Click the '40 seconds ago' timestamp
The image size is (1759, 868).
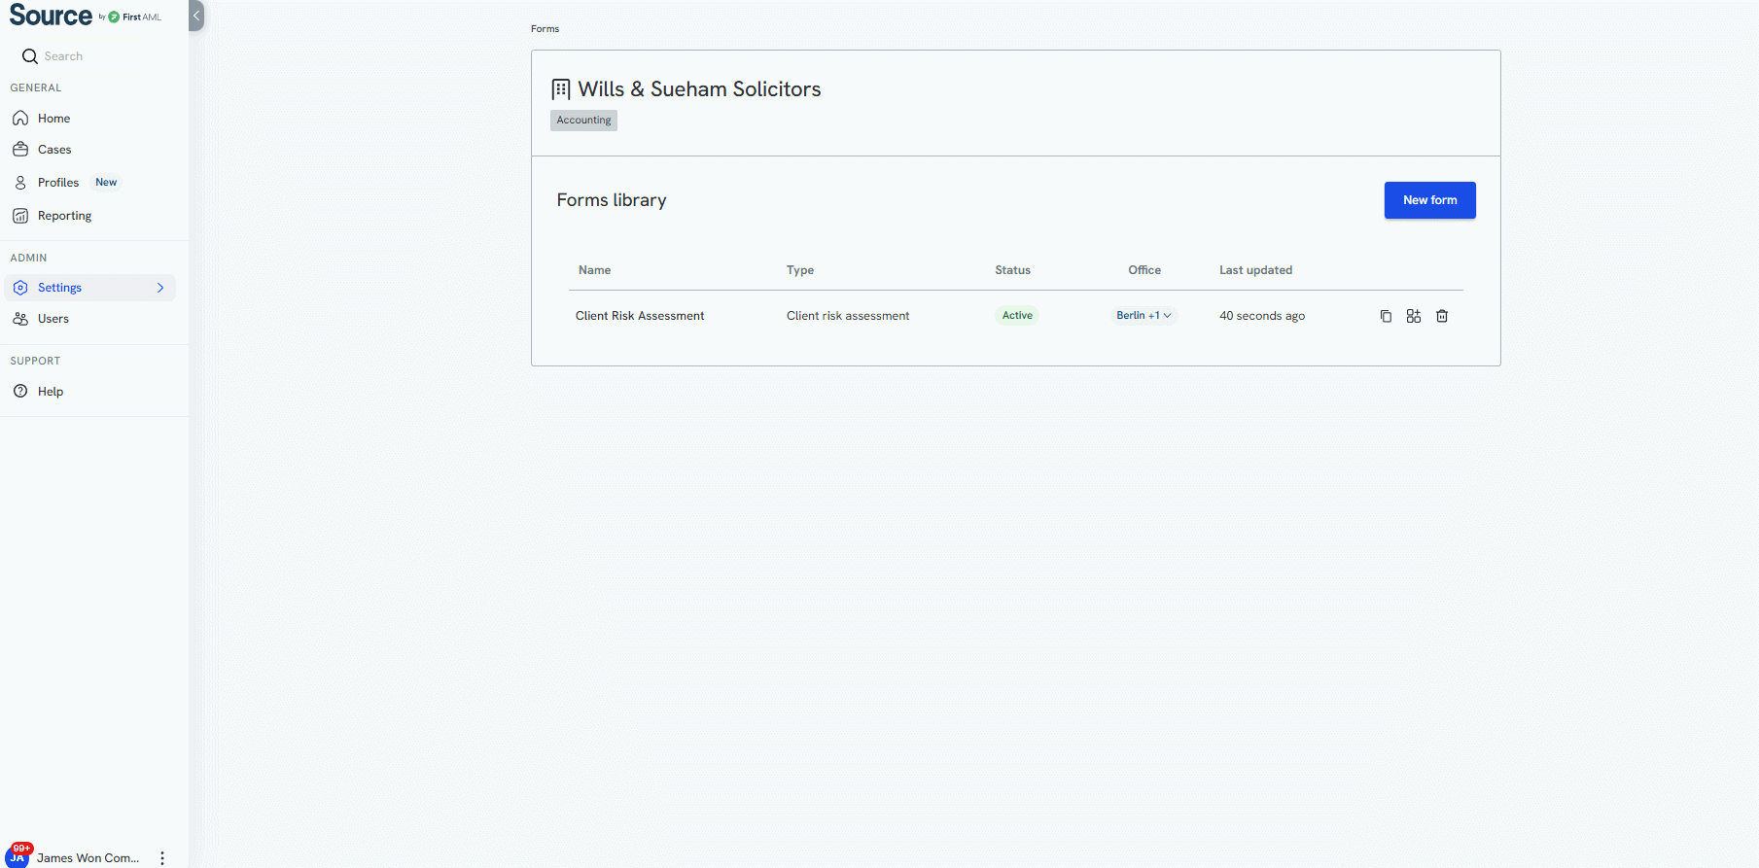(1262, 316)
